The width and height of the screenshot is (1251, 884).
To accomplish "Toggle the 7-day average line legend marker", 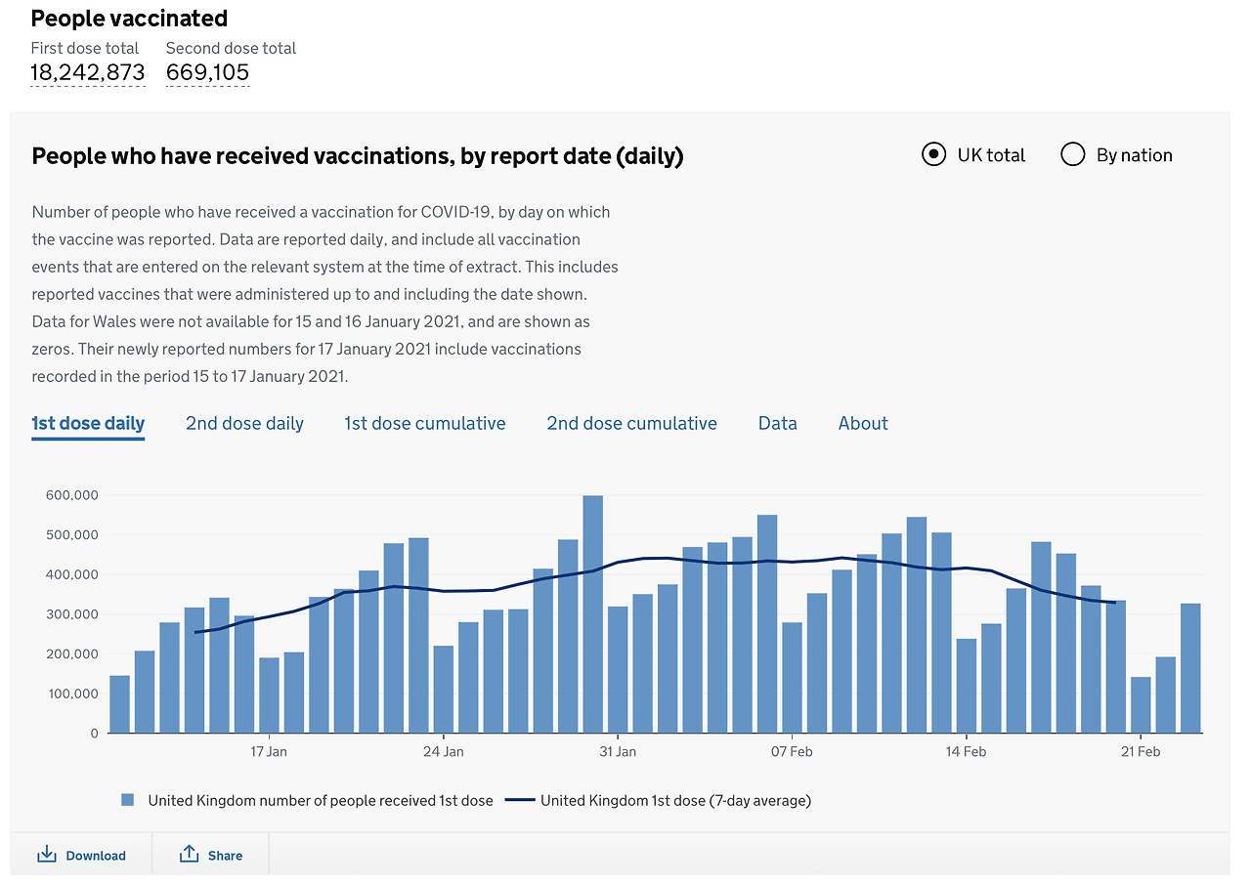I will click(521, 800).
